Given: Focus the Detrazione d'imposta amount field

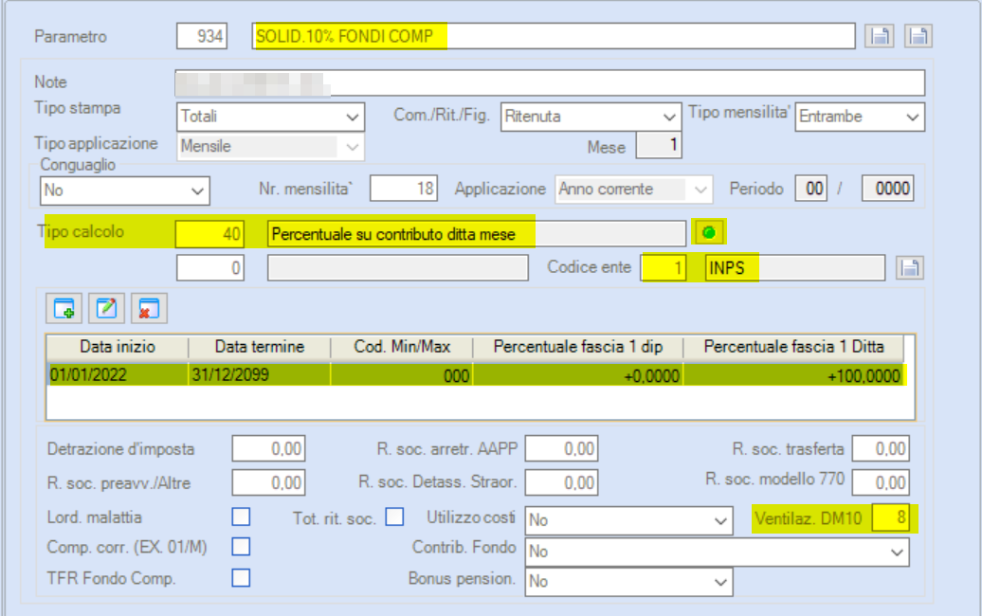Looking at the screenshot, I should click(268, 448).
